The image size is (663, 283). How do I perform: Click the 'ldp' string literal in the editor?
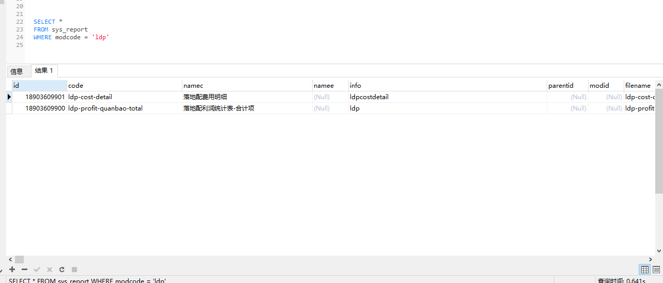[x=100, y=37]
